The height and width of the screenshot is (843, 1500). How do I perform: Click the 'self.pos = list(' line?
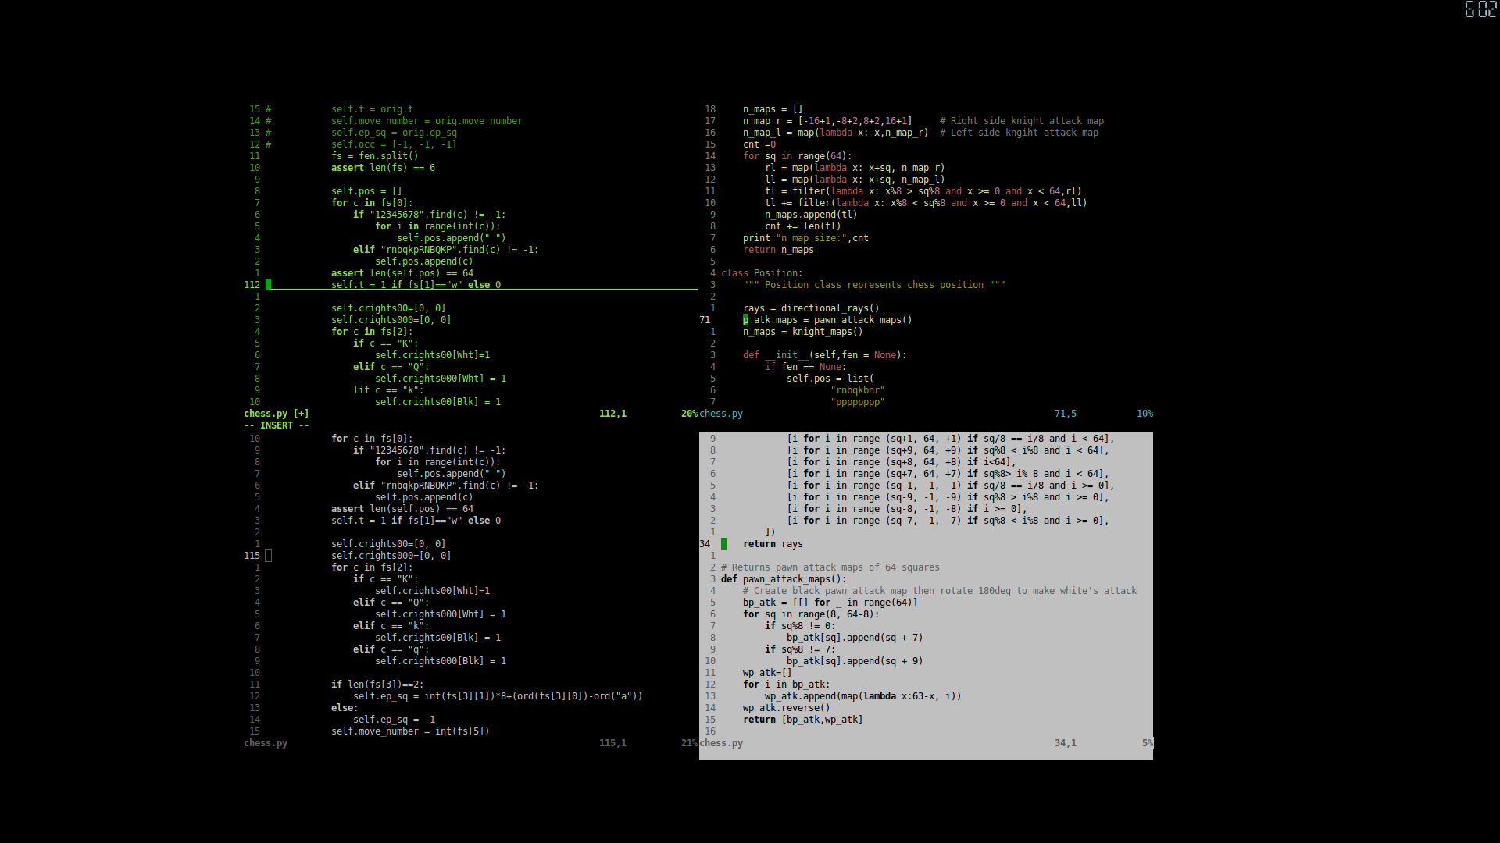[x=830, y=379]
